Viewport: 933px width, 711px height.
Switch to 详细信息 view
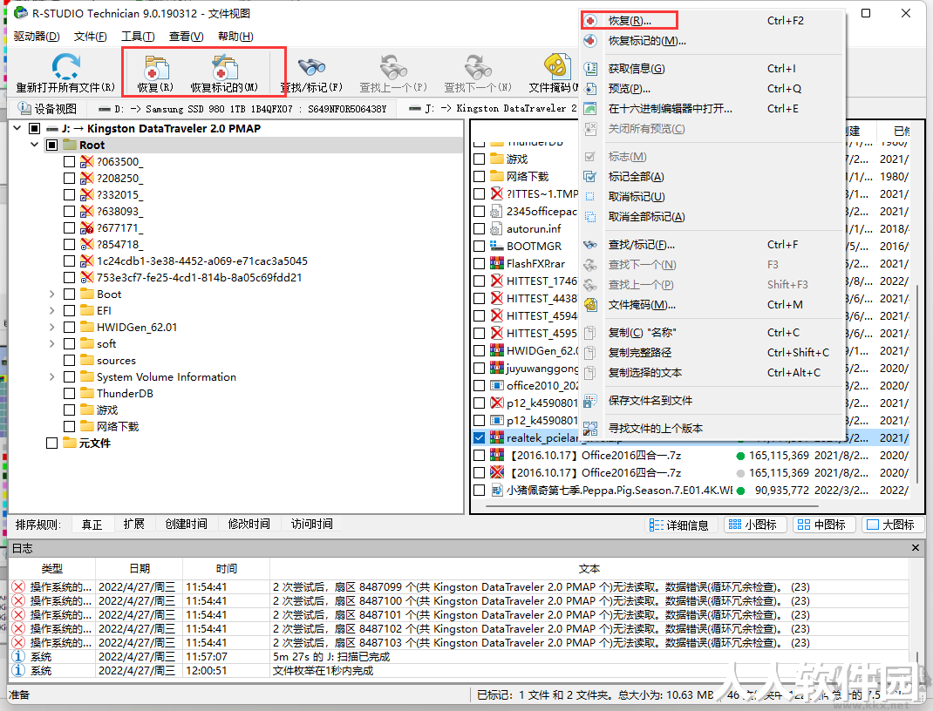click(x=679, y=525)
